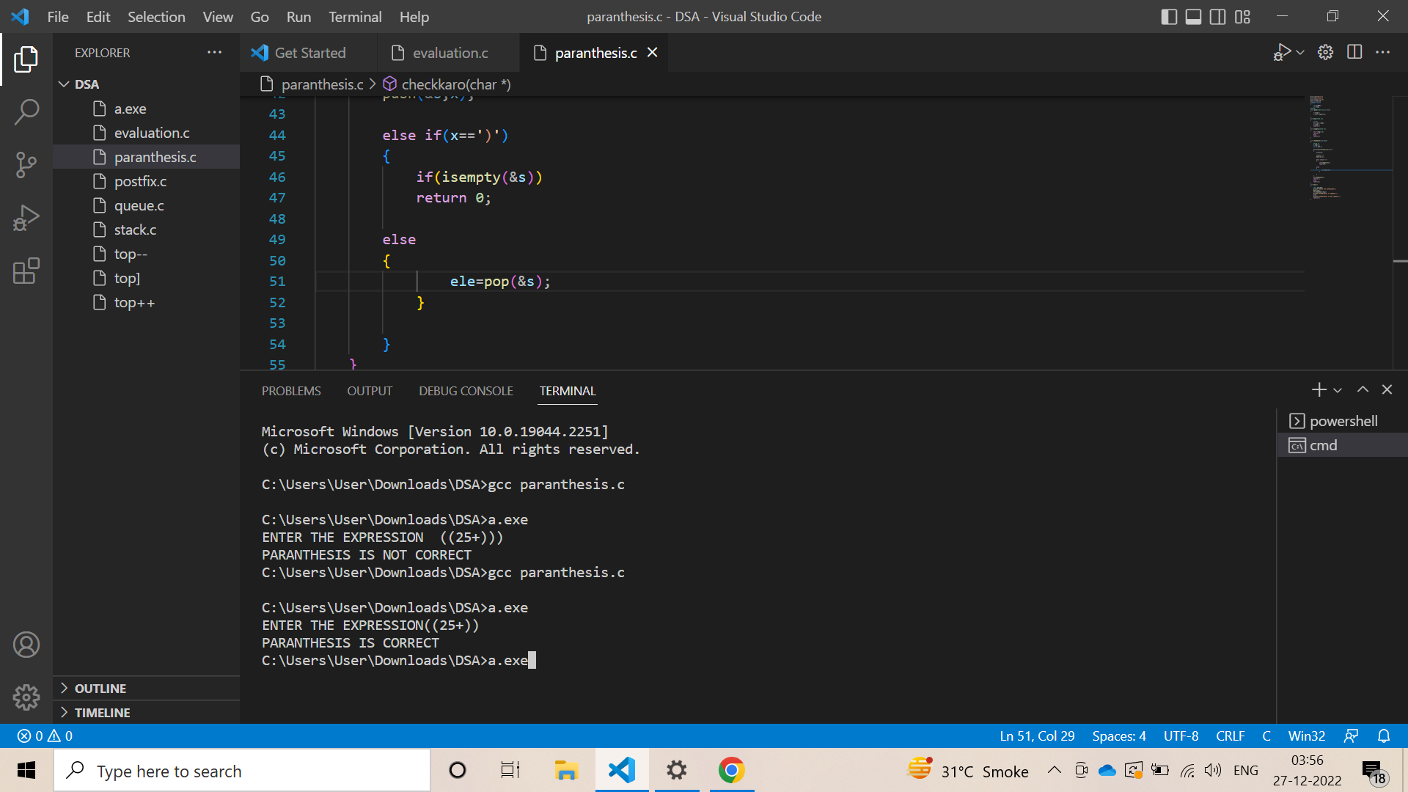Screen dimensions: 1408x792
Task: Open the Source Control view
Action: pyautogui.click(x=26, y=164)
